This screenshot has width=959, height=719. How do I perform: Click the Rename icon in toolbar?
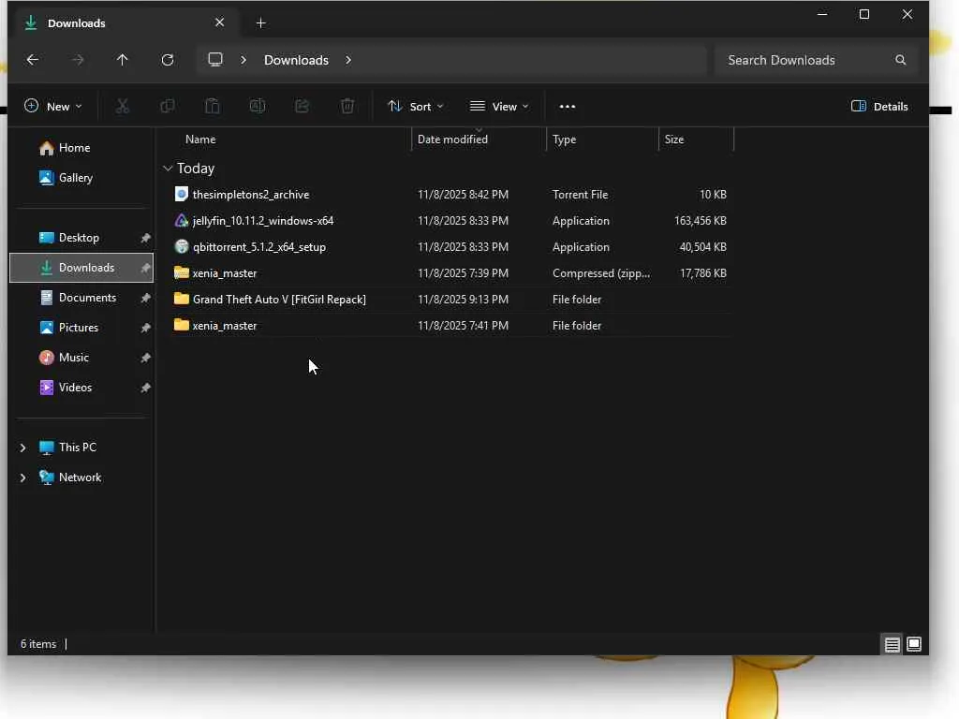[x=258, y=107]
